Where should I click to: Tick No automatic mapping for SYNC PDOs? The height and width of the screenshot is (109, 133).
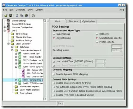[54, 87]
